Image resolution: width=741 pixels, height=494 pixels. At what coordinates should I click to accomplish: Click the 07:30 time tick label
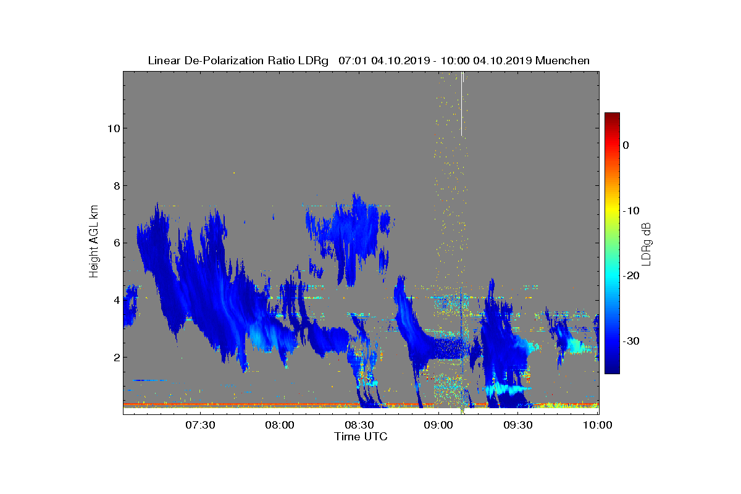tap(200, 425)
